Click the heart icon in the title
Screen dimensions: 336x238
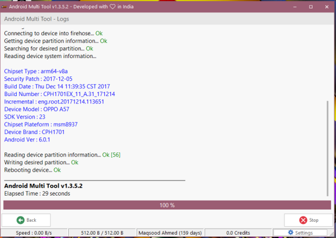[113, 7]
